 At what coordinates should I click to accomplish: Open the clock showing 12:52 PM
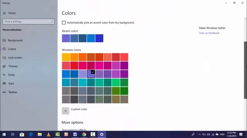pos(232,135)
